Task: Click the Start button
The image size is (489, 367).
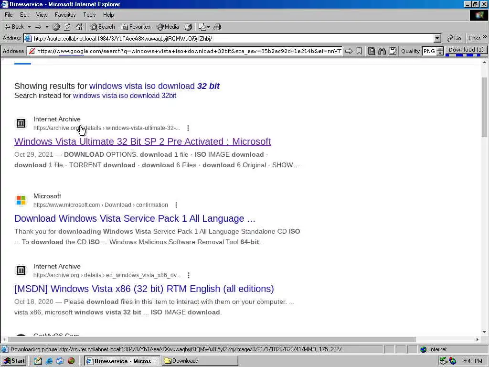Action: pyautogui.click(x=14, y=361)
